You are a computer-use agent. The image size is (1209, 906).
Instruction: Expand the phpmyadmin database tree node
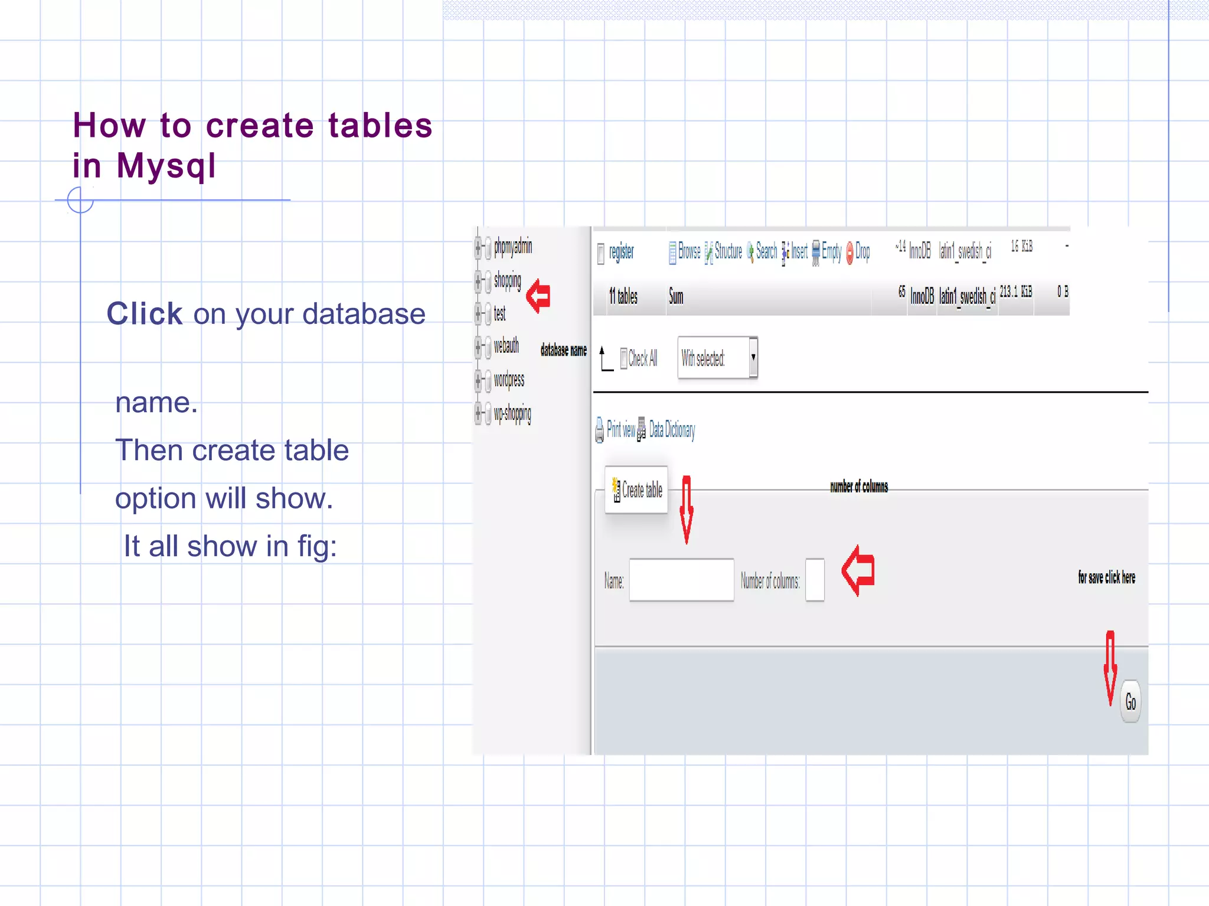click(478, 247)
